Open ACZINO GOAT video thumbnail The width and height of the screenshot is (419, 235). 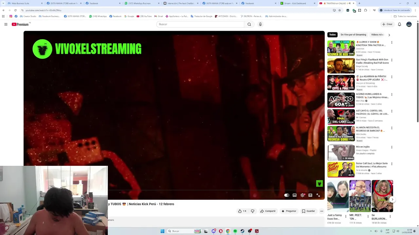[x=341, y=100]
